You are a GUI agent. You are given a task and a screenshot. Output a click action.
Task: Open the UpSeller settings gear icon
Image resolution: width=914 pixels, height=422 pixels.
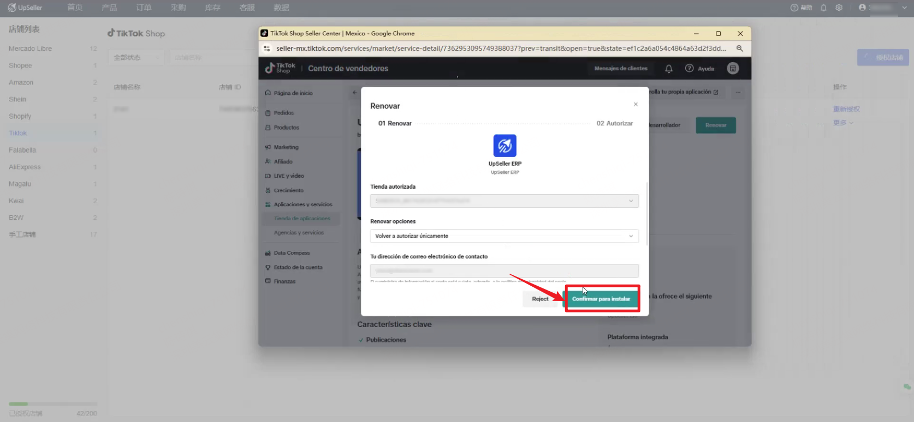[839, 8]
